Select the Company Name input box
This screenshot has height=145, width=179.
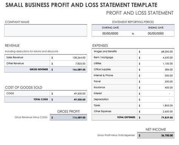46,31
